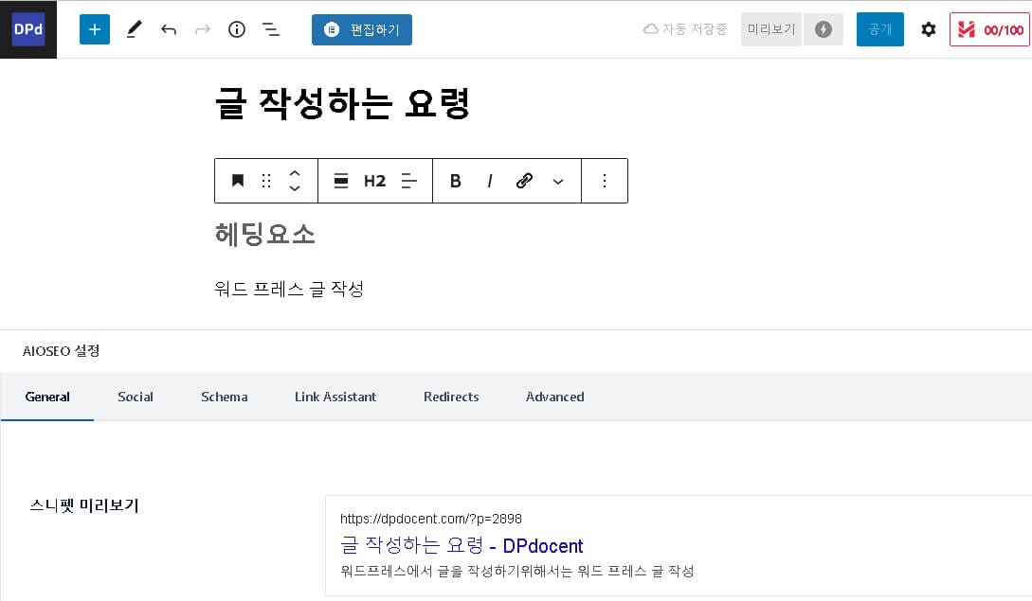This screenshot has height=601, width=1032.
Task: Click the snippet preview title link
Action: (x=462, y=546)
